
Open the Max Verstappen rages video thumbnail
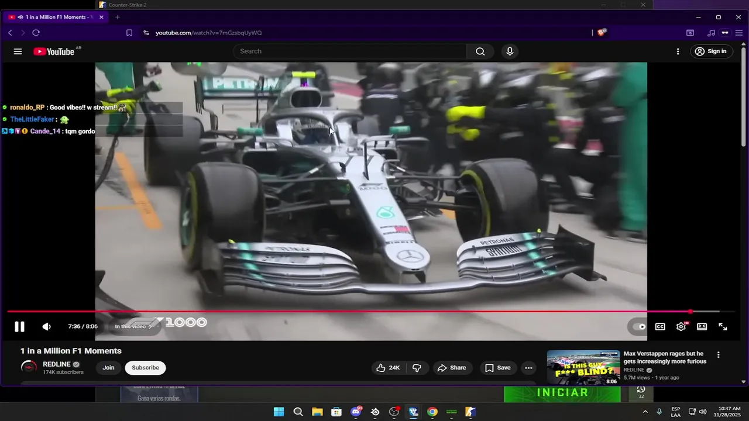pos(583,368)
